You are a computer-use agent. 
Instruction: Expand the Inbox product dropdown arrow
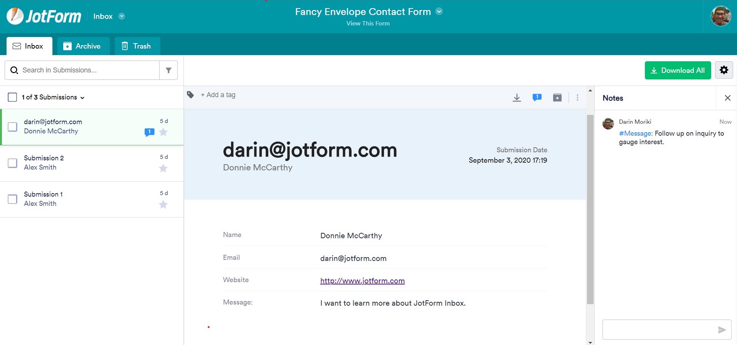coord(121,16)
